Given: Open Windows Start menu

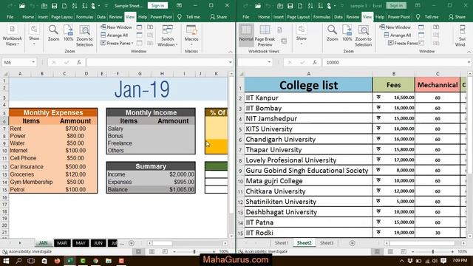Looking at the screenshot, I should click(6, 261).
